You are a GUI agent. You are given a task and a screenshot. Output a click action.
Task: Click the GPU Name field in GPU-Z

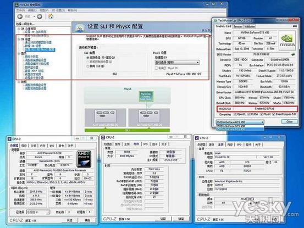pos(255,32)
